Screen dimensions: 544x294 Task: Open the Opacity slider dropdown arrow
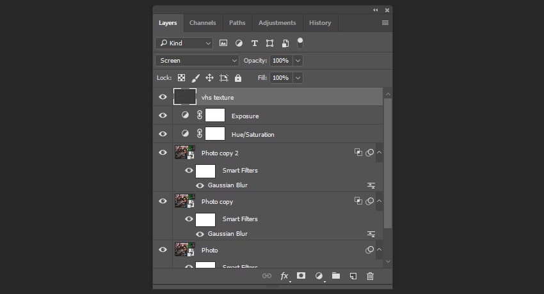tap(298, 61)
